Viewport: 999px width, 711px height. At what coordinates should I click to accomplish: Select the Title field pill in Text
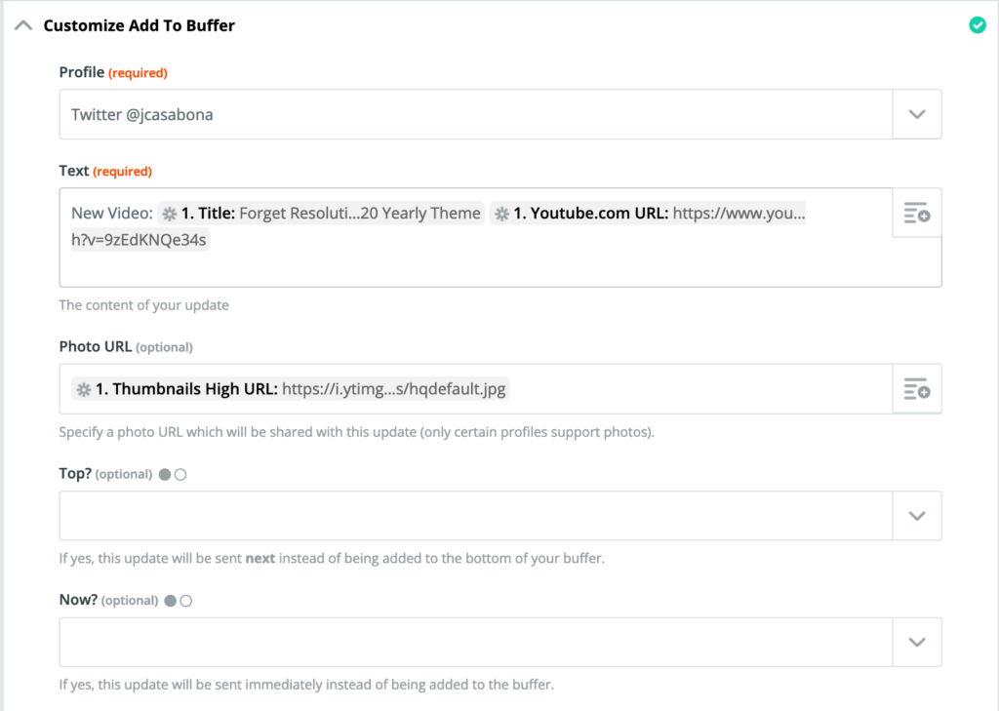(322, 214)
